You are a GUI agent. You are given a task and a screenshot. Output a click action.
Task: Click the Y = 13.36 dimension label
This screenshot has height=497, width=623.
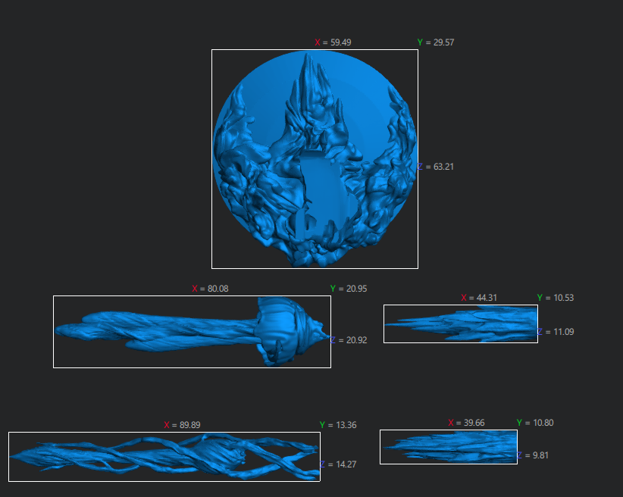pos(338,425)
